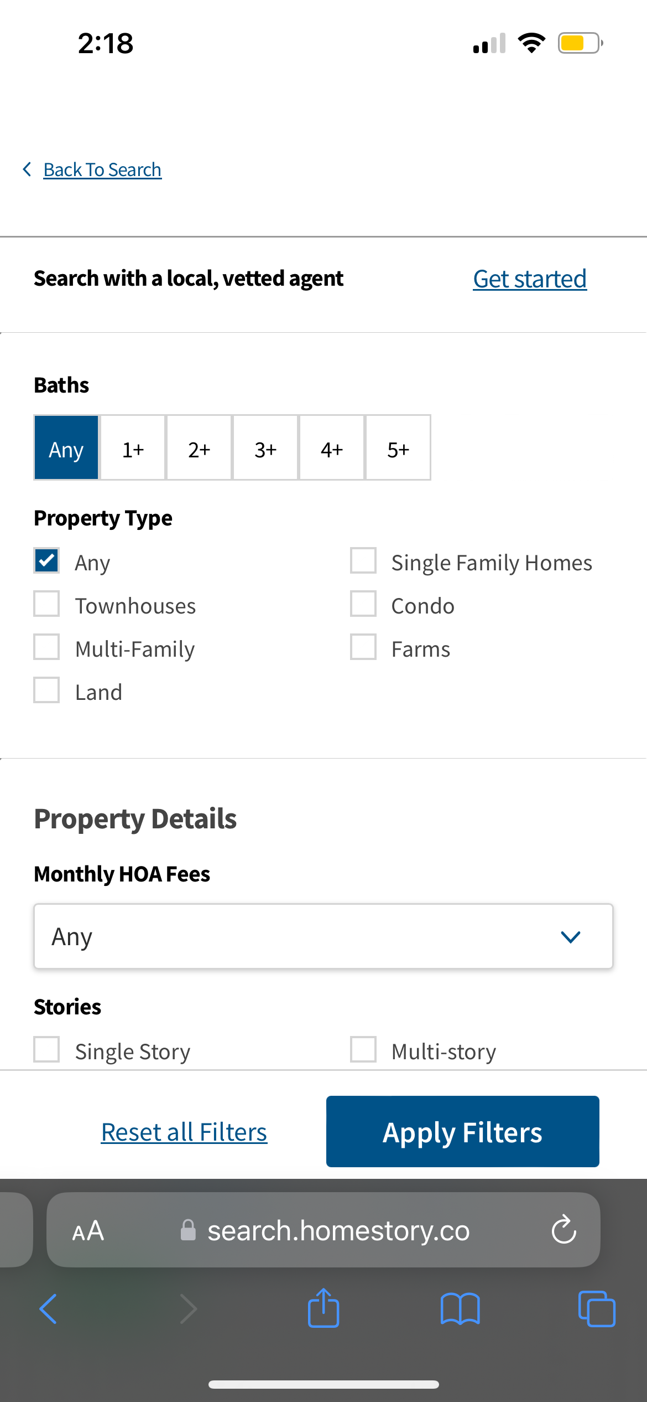Click the Apply Filters button
This screenshot has height=1402, width=647.
click(x=463, y=1131)
